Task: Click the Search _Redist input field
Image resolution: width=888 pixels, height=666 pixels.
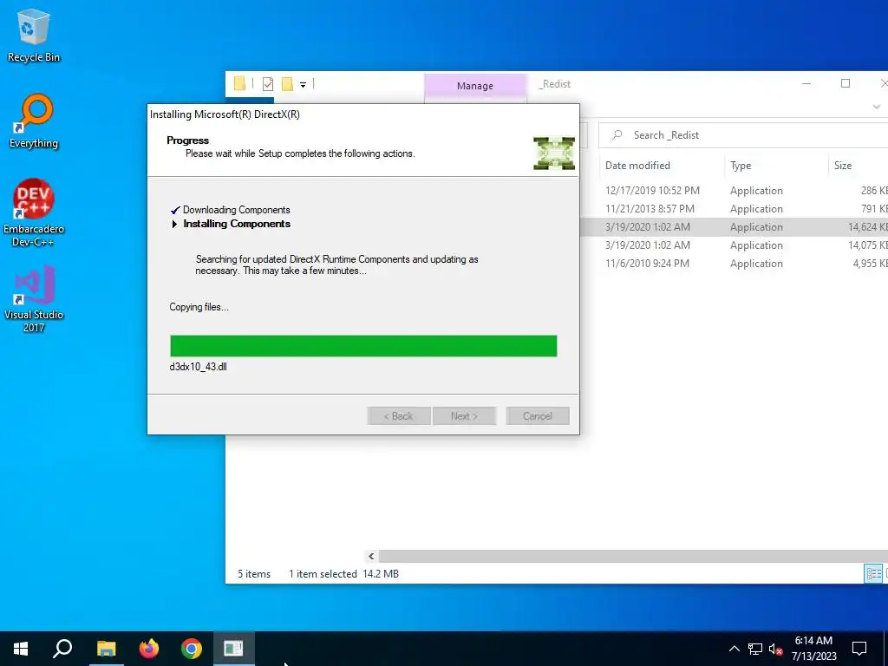Action: (743, 134)
